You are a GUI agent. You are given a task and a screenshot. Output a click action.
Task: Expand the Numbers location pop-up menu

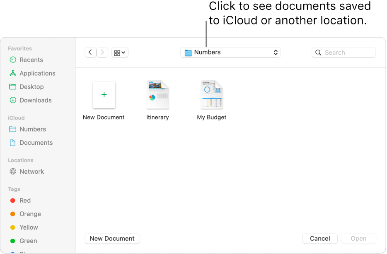click(230, 53)
